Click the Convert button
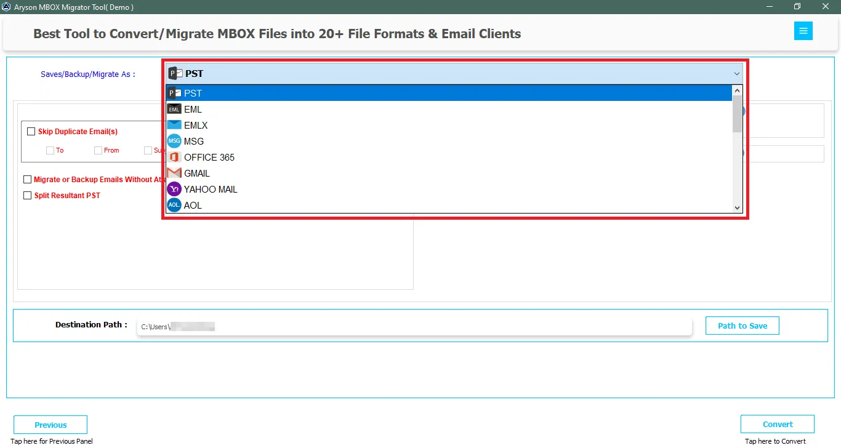The height and width of the screenshot is (448, 841). [778, 424]
